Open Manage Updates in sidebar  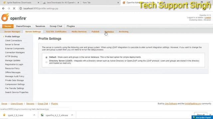click(13, 60)
